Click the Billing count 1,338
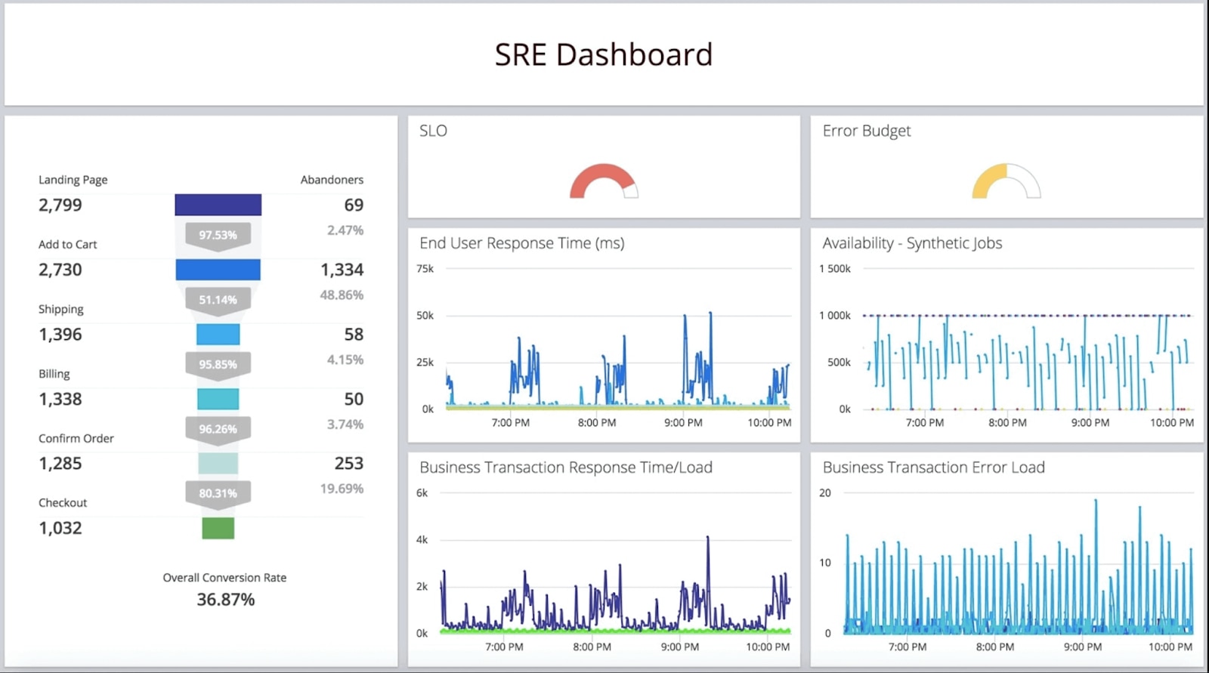This screenshot has width=1209, height=673. pos(60,399)
